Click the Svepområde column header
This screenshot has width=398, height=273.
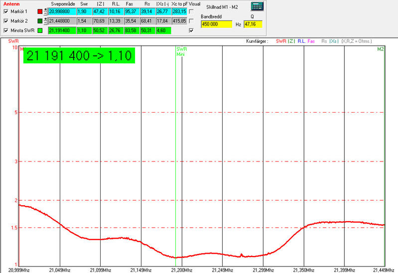pyautogui.click(x=63, y=4)
